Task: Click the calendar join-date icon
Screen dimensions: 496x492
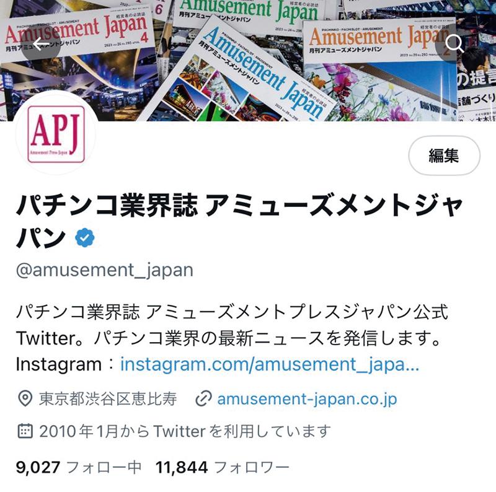Action: pos(25,431)
